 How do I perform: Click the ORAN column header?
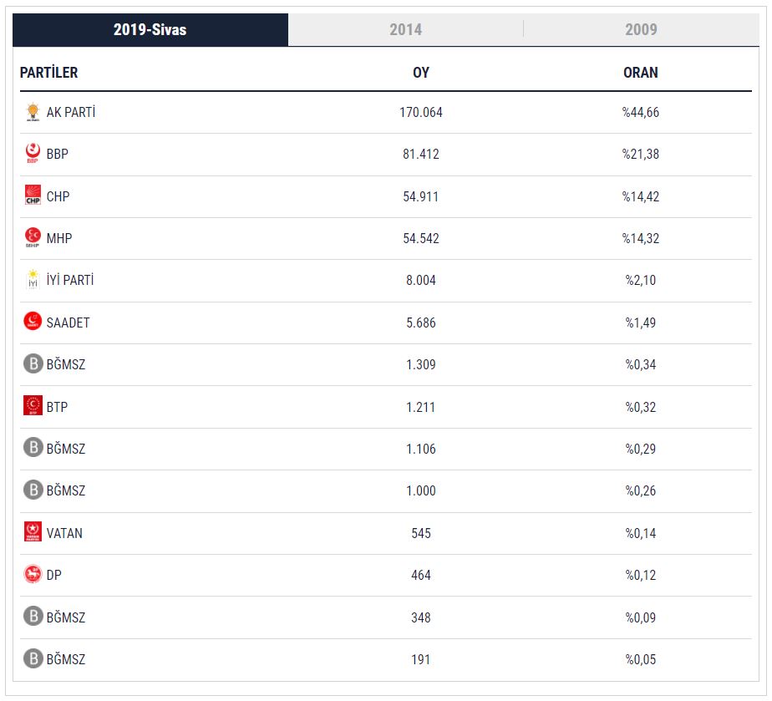click(641, 73)
